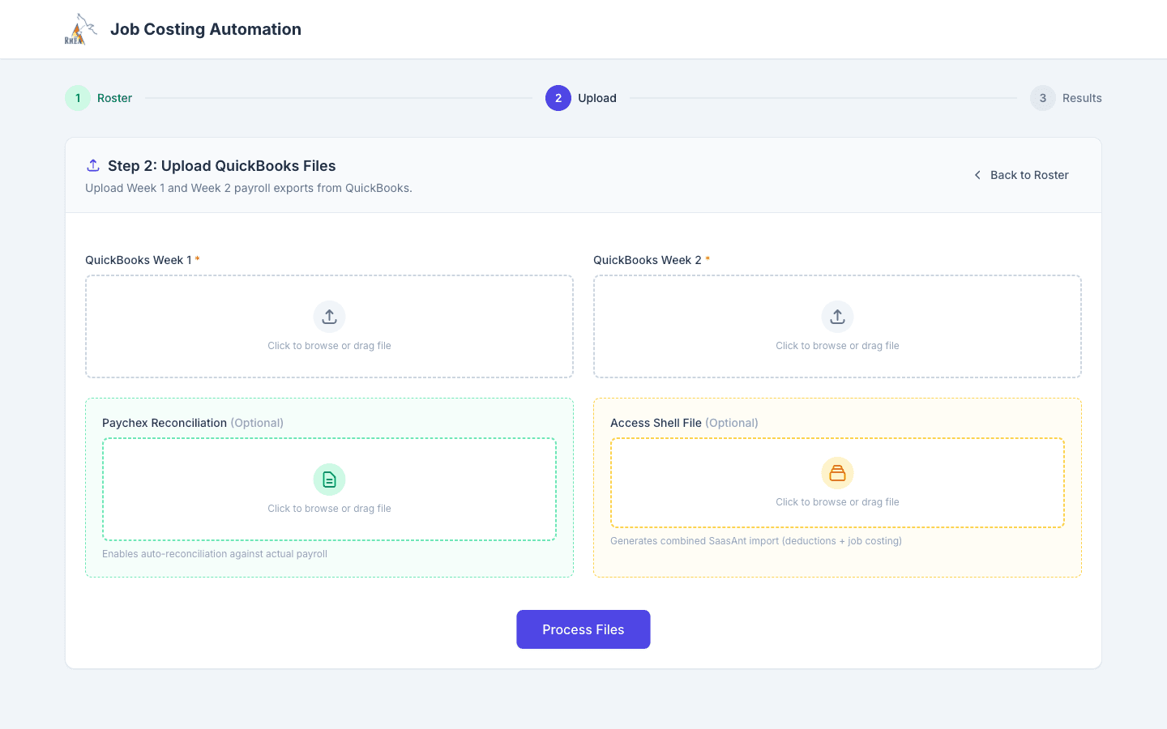Click the Paychex Reconciliation (Optional) label

[193, 423]
